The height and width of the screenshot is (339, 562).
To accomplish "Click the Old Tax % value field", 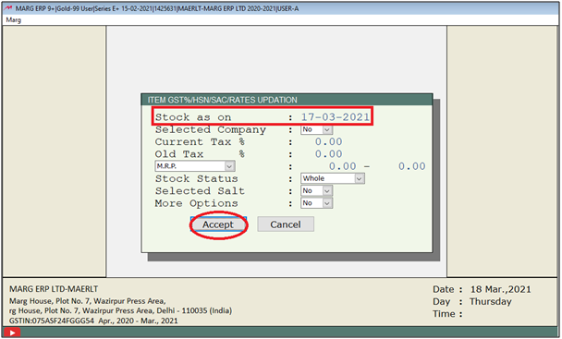I will point(329,154).
